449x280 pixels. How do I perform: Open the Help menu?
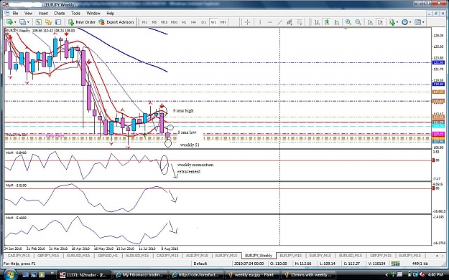110,13
